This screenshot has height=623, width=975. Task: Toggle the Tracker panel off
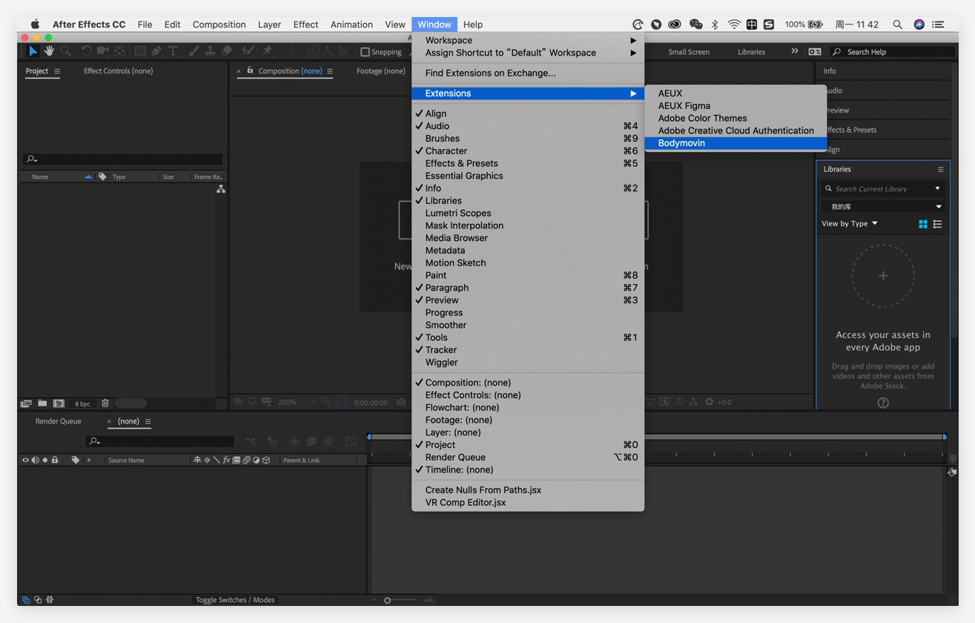[440, 350]
